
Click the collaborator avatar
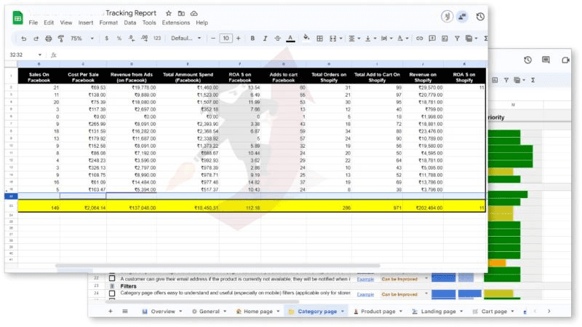coord(447,17)
